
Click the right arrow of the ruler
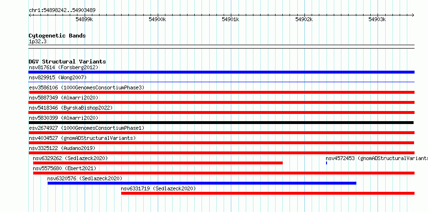coord(413,15)
